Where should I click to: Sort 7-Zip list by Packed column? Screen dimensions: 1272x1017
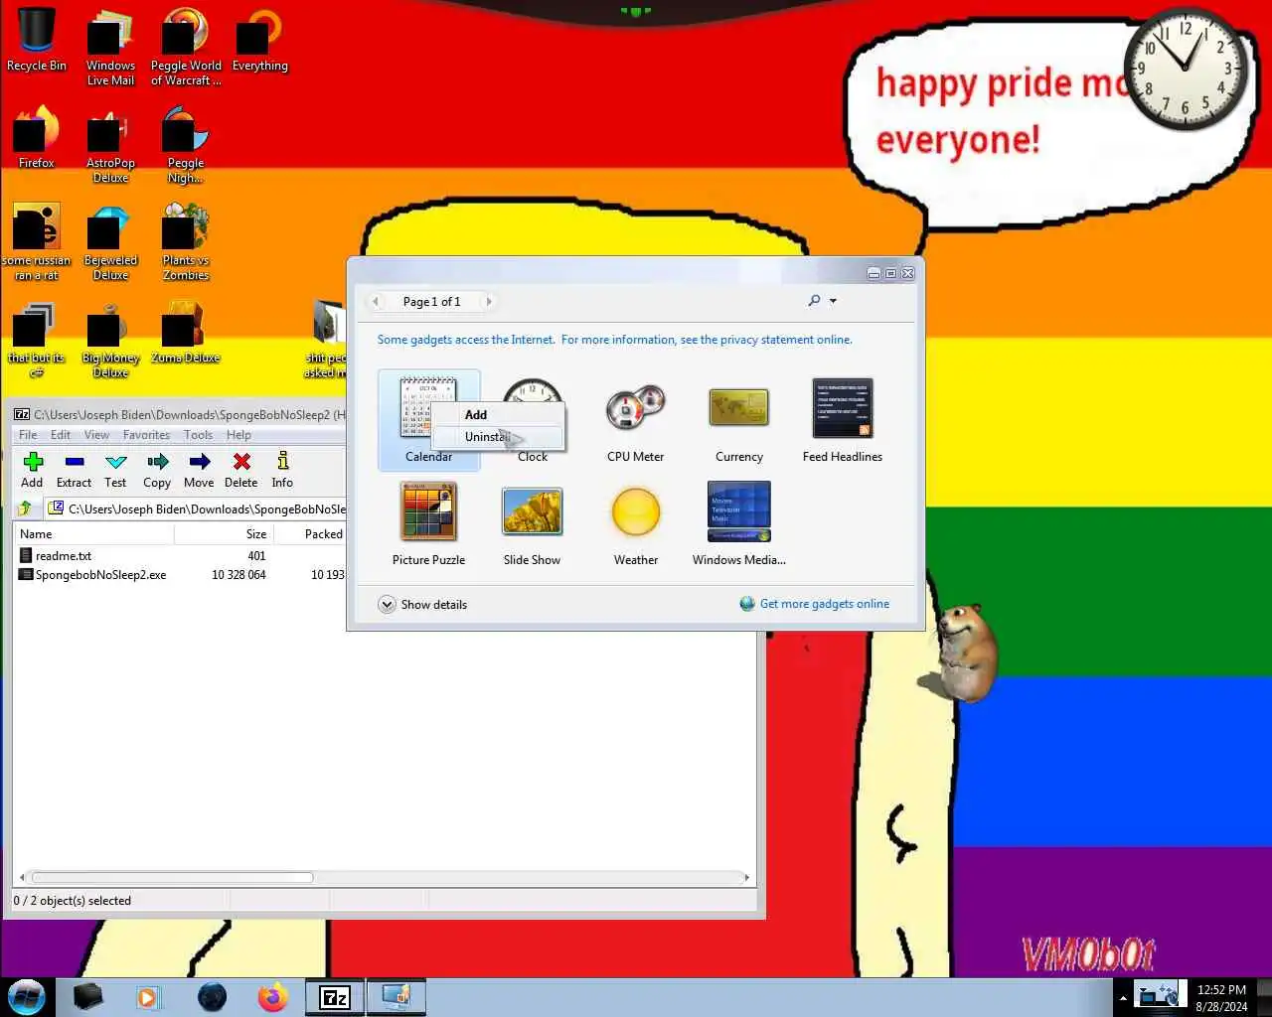(x=311, y=534)
